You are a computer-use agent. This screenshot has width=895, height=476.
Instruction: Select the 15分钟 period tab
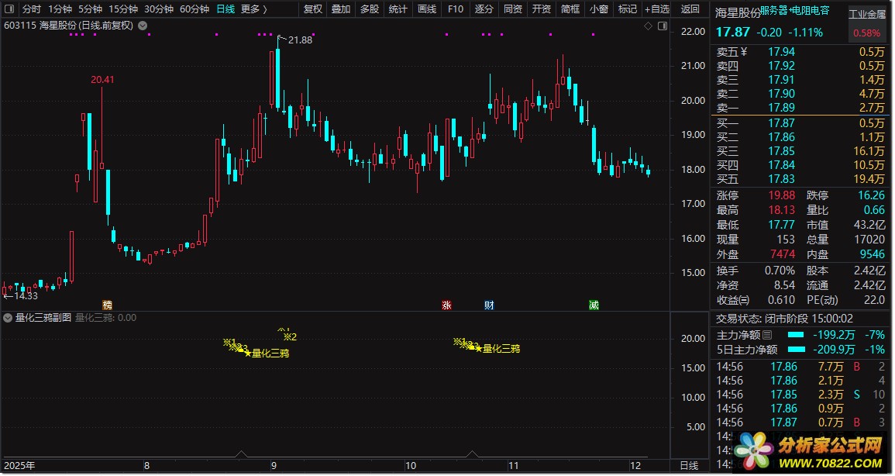click(122, 9)
